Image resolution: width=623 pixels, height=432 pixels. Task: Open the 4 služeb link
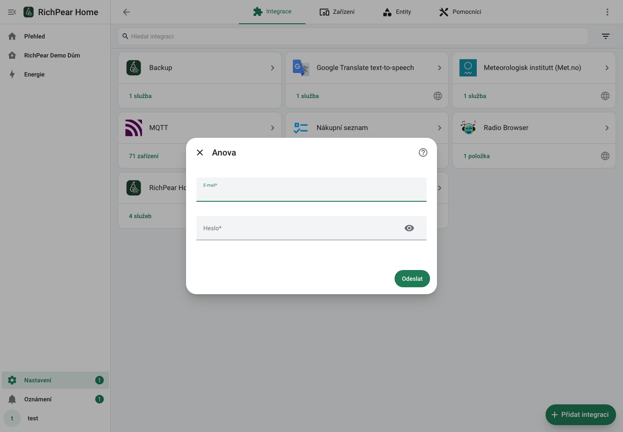pyautogui.click(x=140, y=216)
